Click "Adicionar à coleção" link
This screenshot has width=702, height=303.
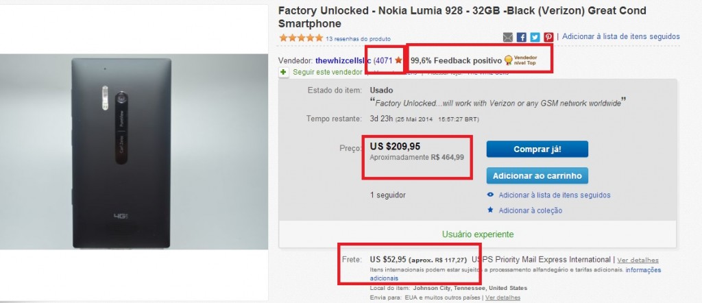(x=530, y=210)
